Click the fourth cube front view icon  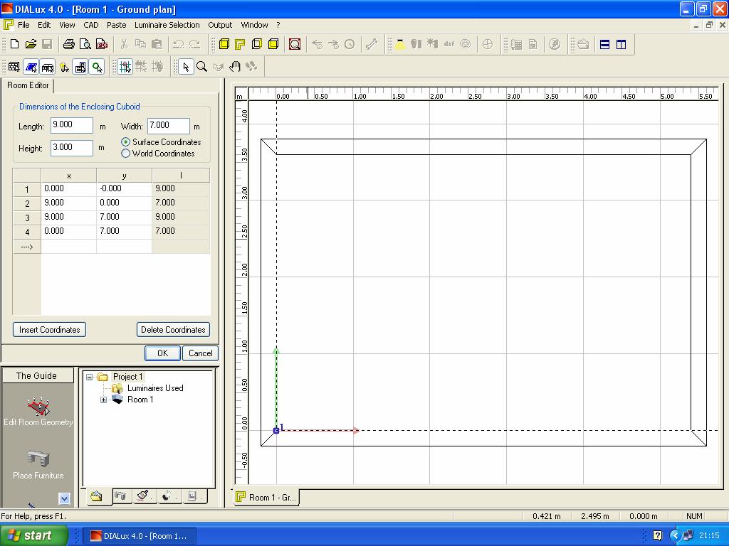coord(273,44)
